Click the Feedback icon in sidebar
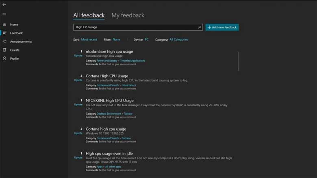317x178 pixels. (4, 33)
